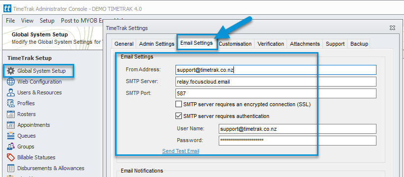This screenshot has width=404, height=177.
Task: Click the User Name field
Action: [297, 129]
